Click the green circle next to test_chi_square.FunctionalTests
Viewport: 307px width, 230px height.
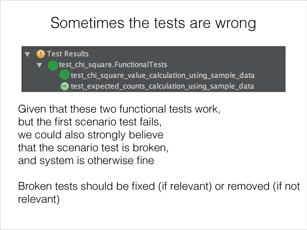click(53, 65)
